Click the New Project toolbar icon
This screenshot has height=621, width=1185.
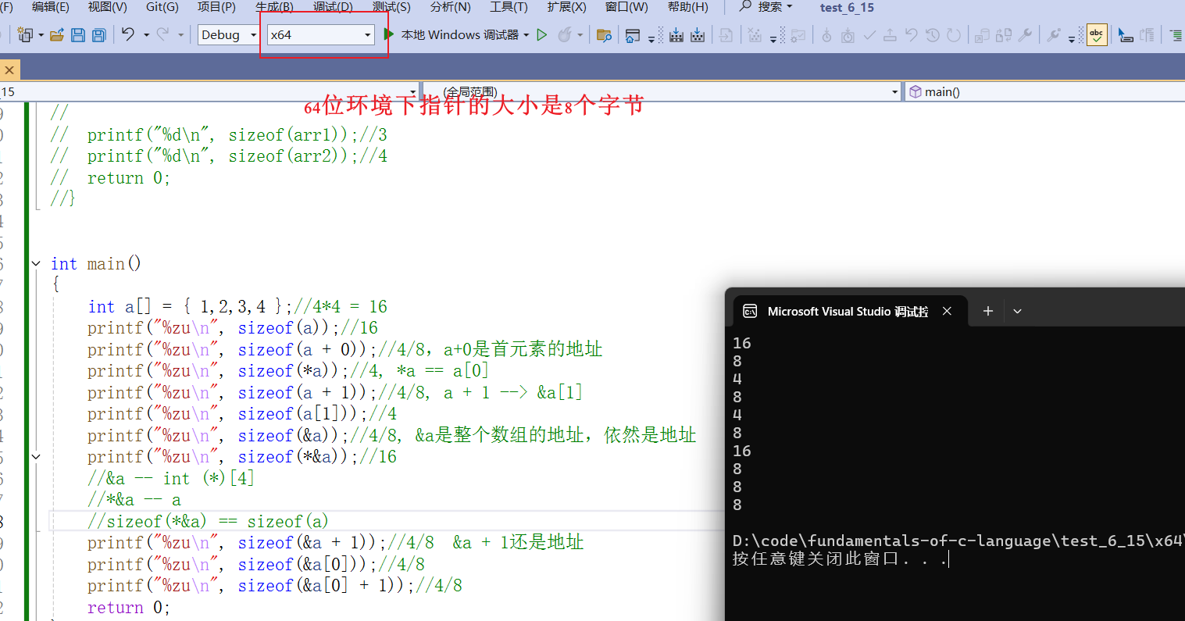pyautogui.click(x=25, y=35)
